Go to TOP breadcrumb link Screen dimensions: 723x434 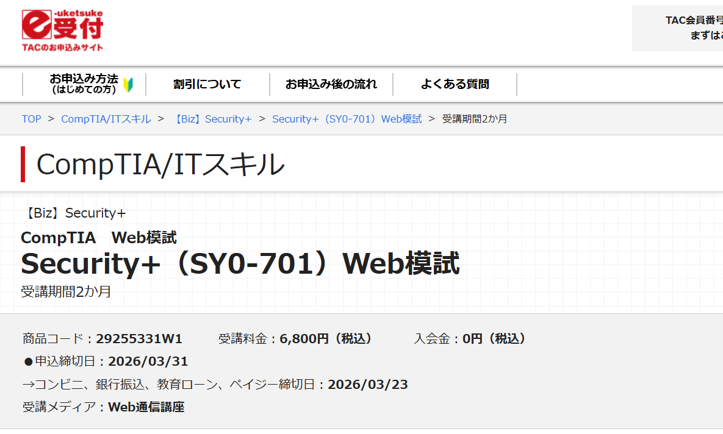[31, 119]
